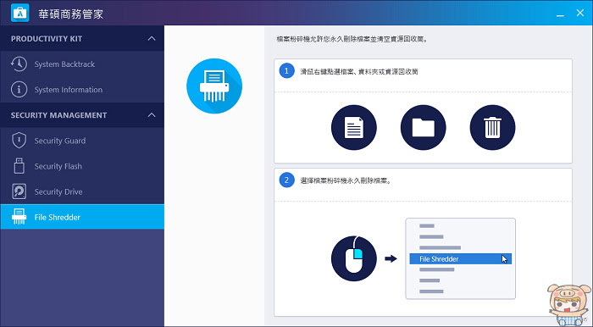This screenshot has width=593, height=327.
Task: Click the top description sentence about File Shredder
Action: point(352,39)
